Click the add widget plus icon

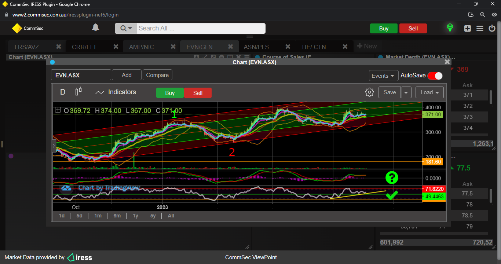point(467,29)
